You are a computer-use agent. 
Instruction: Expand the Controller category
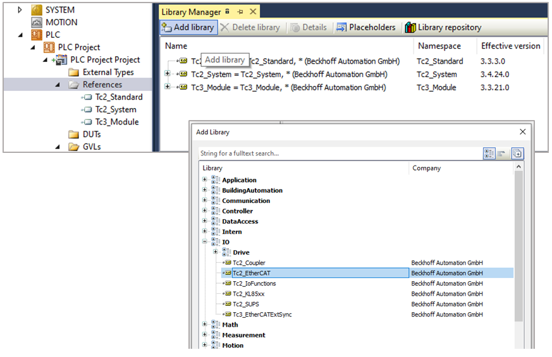tap(204, 210)
